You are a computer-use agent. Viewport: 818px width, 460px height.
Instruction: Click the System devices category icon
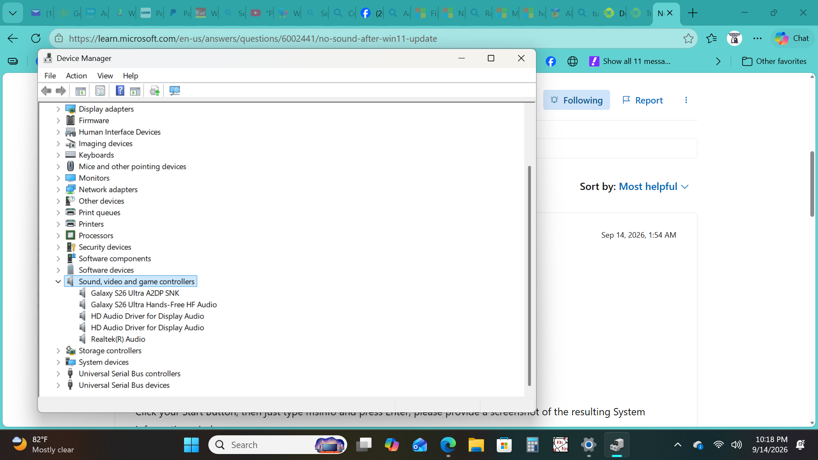point(70,362)
